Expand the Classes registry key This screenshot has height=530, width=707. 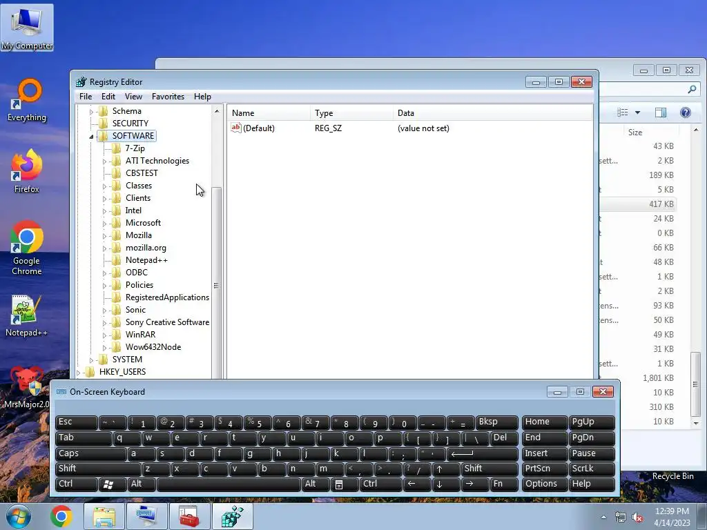tap(104, 186)
